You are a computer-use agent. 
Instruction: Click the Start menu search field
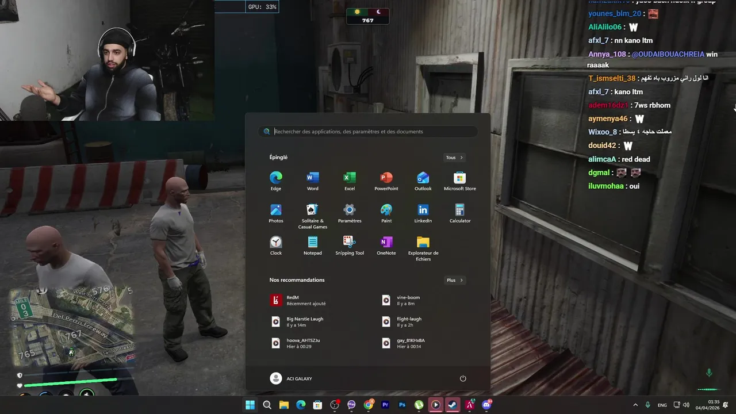pyautogui.click(x=368, y=131)
